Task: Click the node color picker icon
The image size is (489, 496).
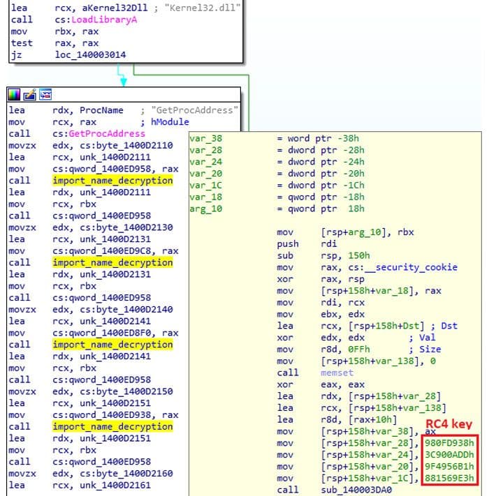Action: pyautogui.click(x=15, y=94)
